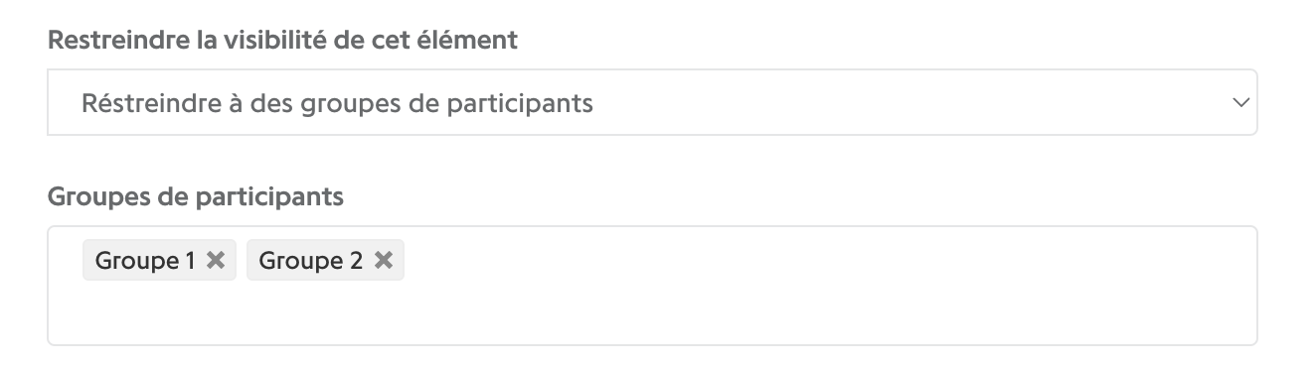1316x367 pixels.
Task: Select the Groupe 1 tag label
Action: coord(145,261)
